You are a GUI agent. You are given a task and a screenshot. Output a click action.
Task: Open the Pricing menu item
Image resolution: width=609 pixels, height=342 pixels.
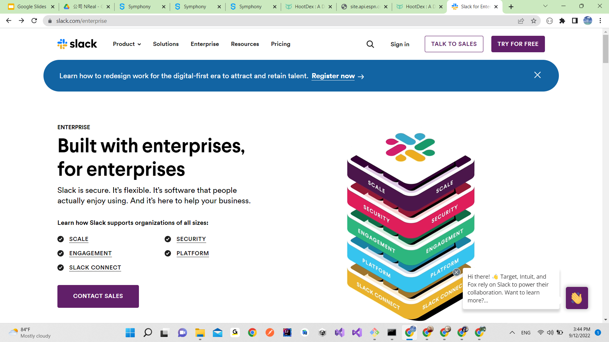(x=280, y=44)
